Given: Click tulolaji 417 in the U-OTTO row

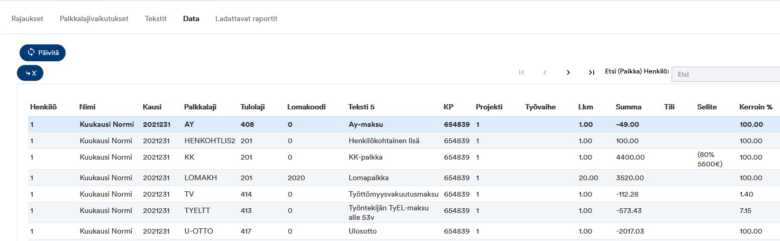Looking at the screenshot, I should [x=246, y=231].
